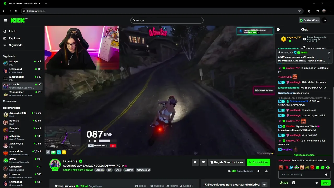
Task: Open schlump recommended channel
Action: tap(22, 137)
